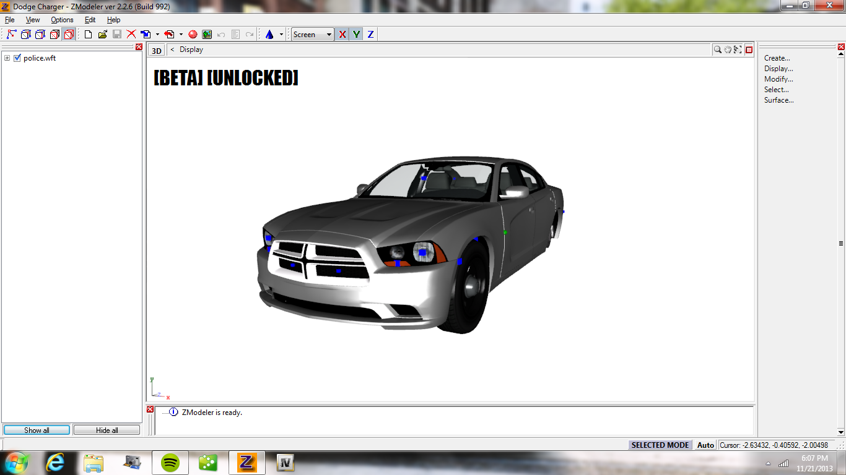Open the Screen coordinate system dropdown
The width and height of the screenshot is (846, 475).
(313, 35)
